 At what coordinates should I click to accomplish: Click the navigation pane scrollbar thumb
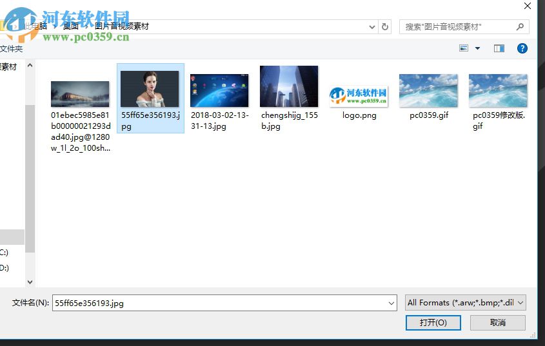pyautogui.click(x=30, y=178)
